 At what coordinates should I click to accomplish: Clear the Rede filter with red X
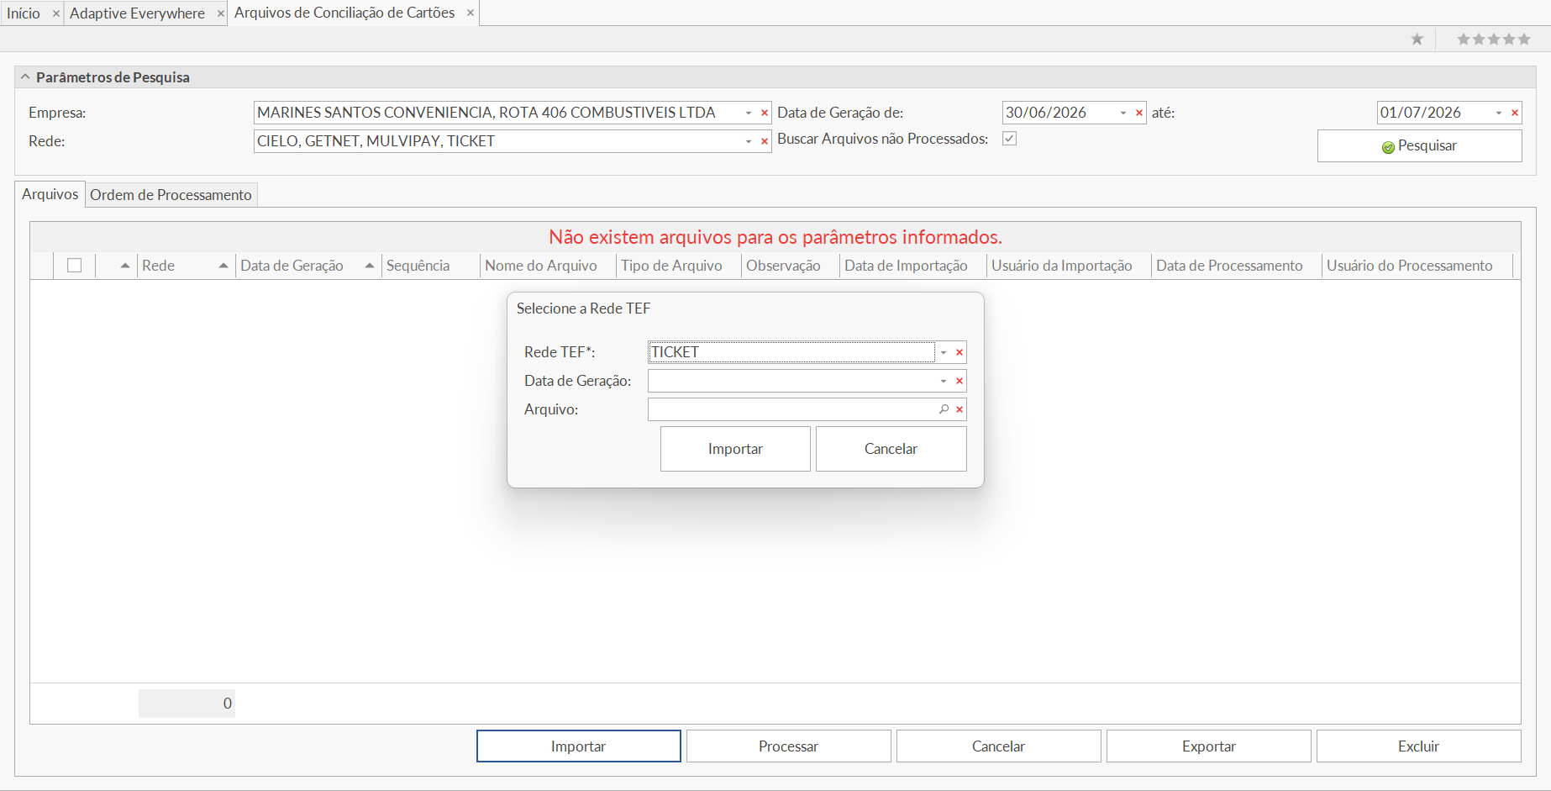[x=765, y=141]
